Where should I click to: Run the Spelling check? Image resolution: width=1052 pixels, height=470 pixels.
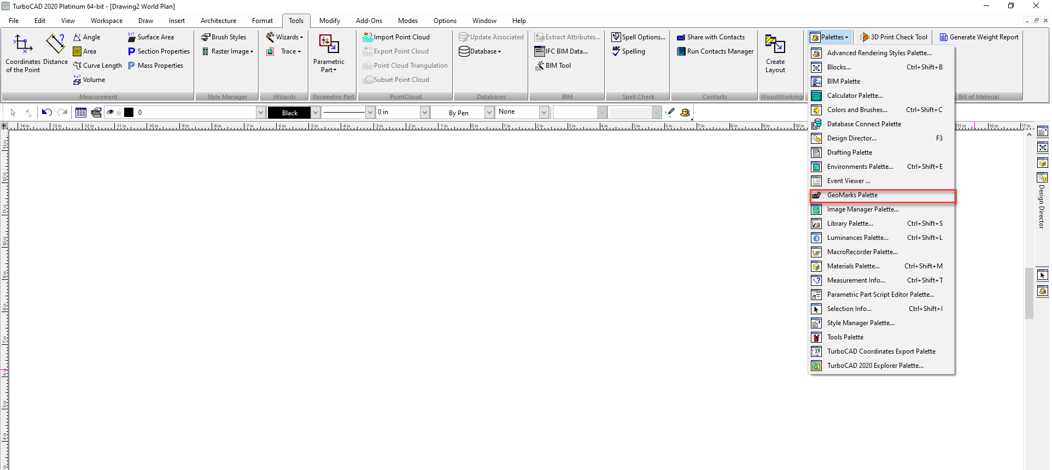pyautogui.click(x=628, y=51)
